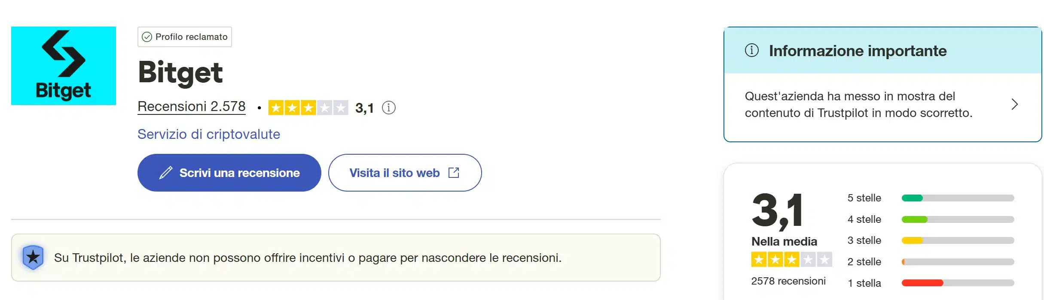Click the pencil icon on review button
The width and height of the screenshot is (1044, 300).
click(x=166, y=173)
